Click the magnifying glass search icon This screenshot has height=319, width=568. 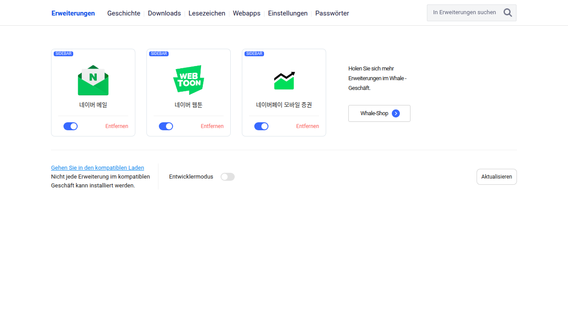tap(508, 13)
